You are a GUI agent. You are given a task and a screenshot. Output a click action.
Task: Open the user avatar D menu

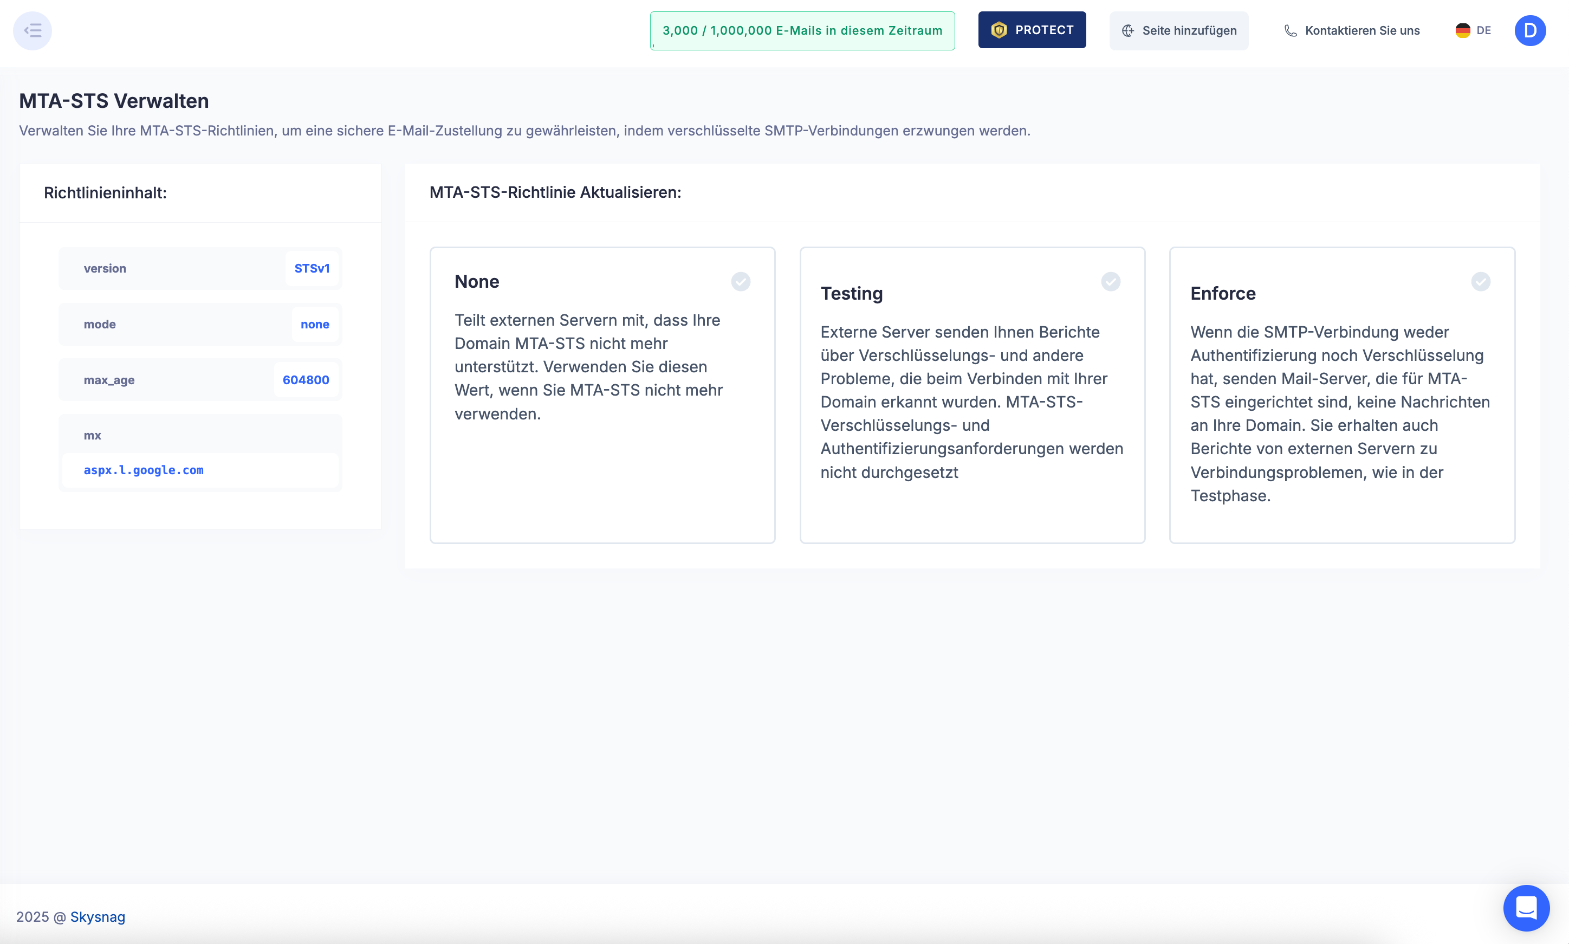click(x=1529, y=30)
